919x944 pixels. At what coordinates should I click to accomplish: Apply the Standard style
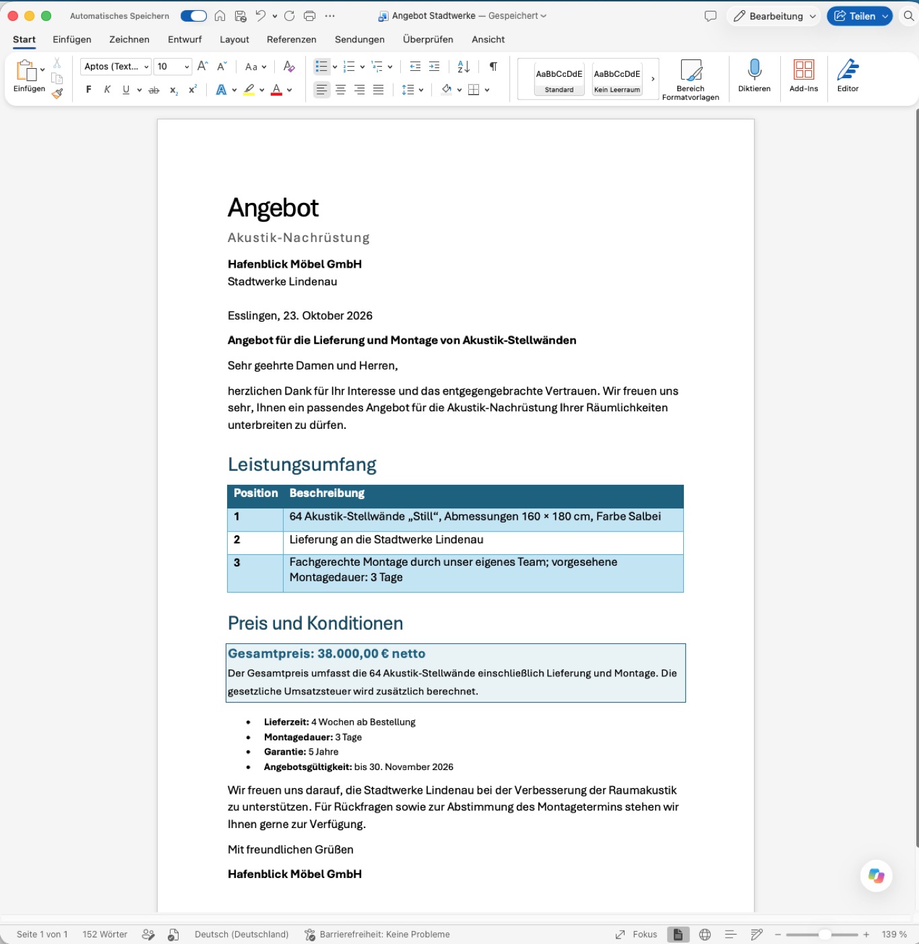pyautogui.click(x=559, y=79)
